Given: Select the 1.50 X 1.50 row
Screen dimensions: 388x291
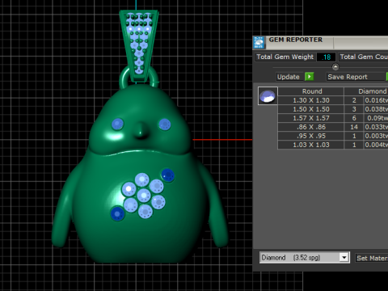Looking at the screenshot, I should (x=333, y=109).
